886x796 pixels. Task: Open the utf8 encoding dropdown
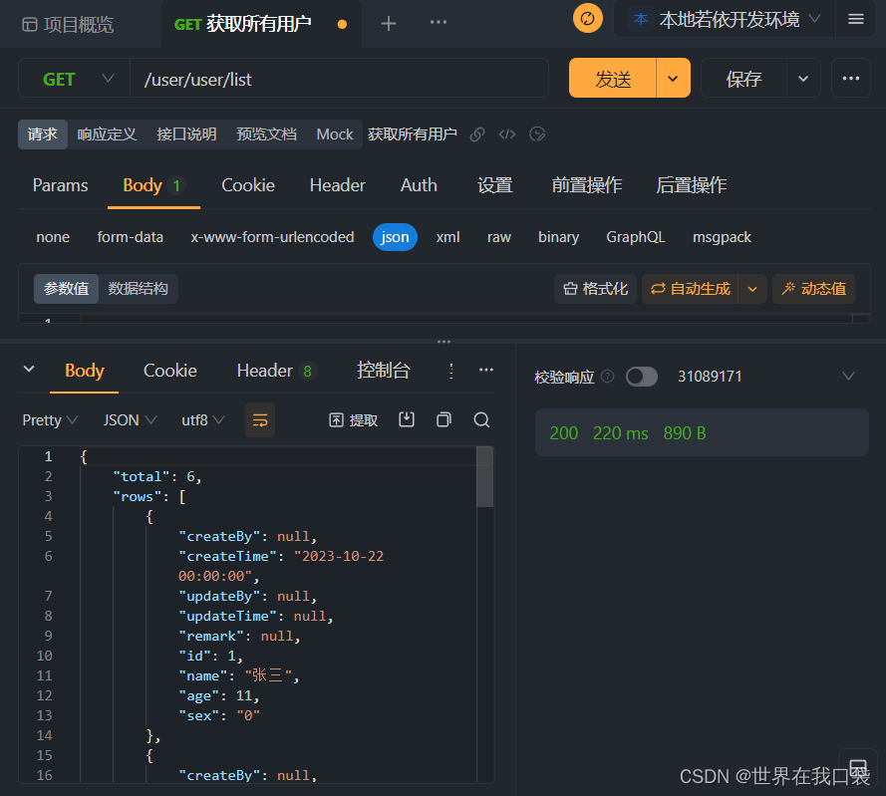click(x=203, y=419)
